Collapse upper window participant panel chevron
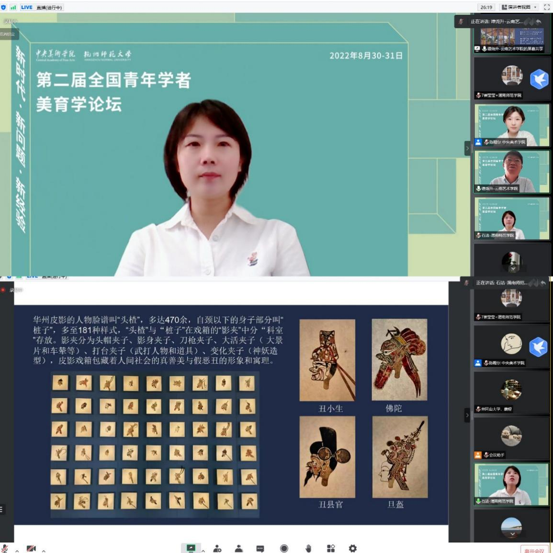Viewport: 553px width, 553px height. (467, 148)
